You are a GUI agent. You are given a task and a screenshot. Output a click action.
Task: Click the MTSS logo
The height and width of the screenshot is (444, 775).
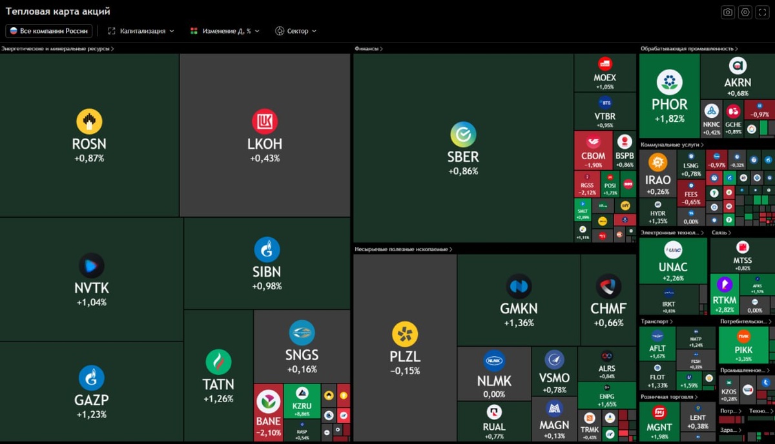(x=743, y=247)
